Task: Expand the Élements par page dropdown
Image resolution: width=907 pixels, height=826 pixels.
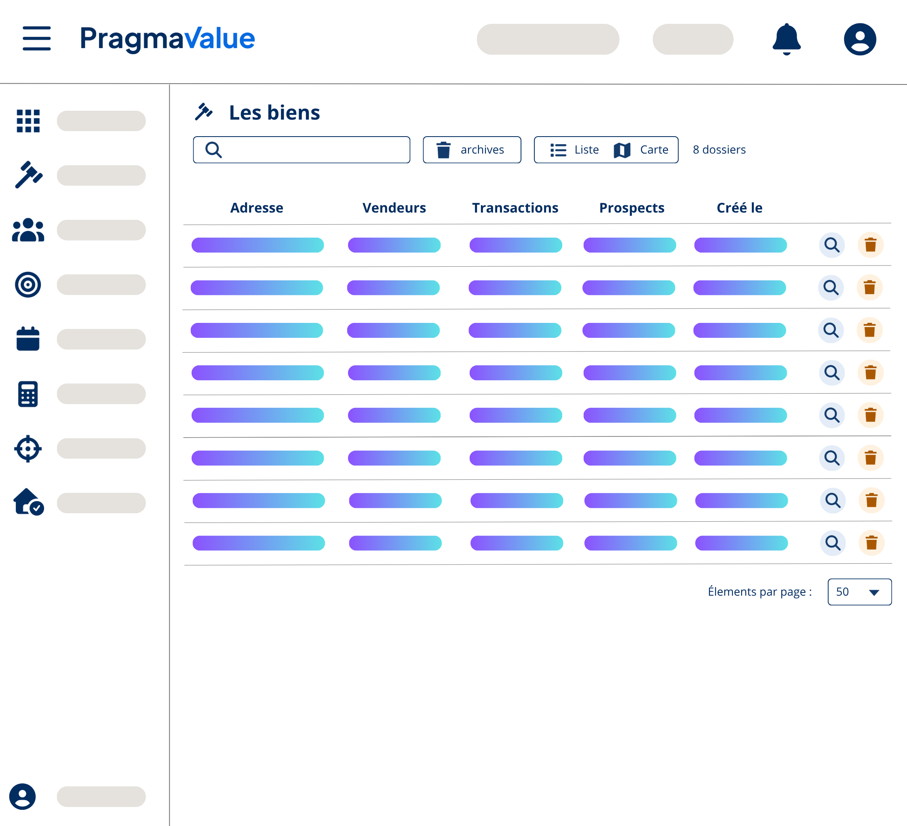Action: tap(859, 592)
